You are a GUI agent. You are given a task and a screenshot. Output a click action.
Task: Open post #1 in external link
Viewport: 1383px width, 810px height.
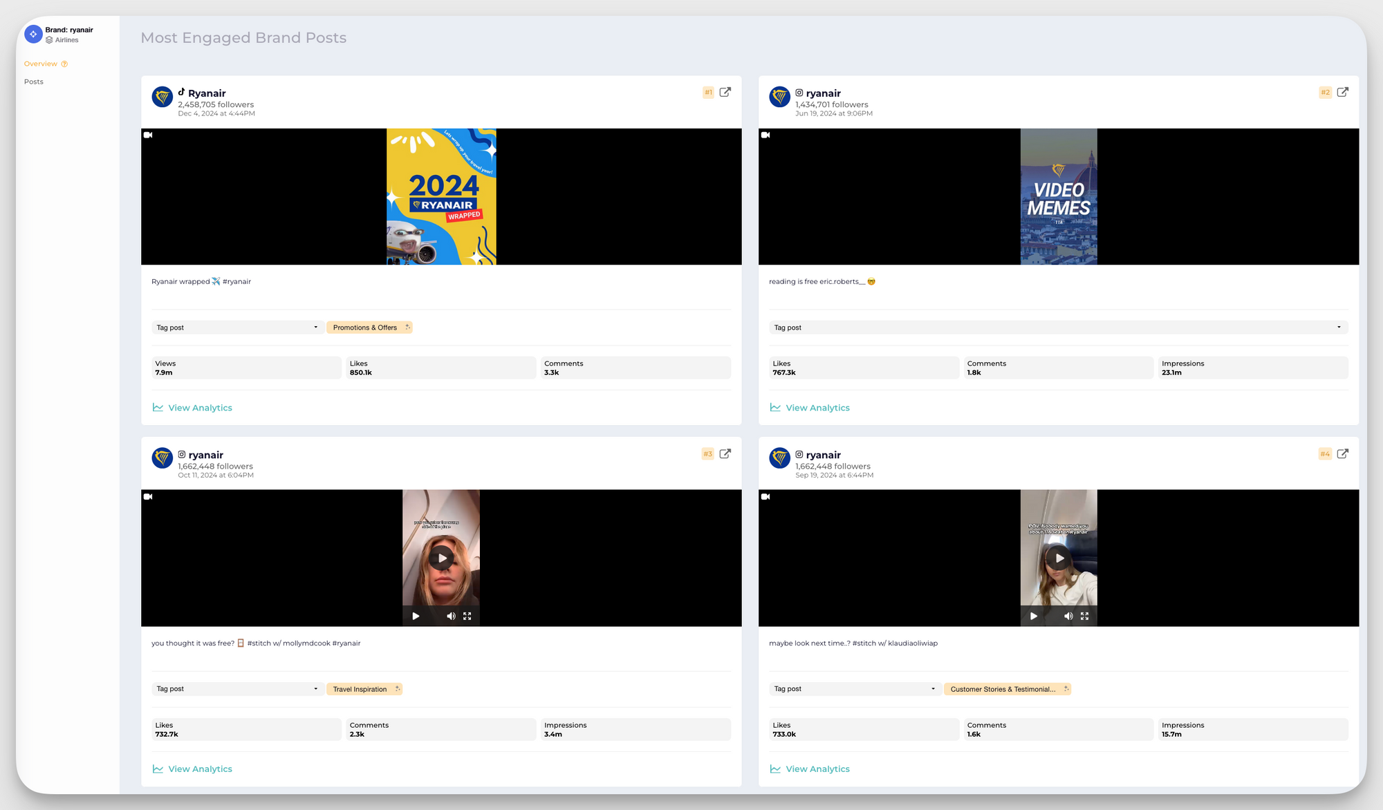click(725, 92)
